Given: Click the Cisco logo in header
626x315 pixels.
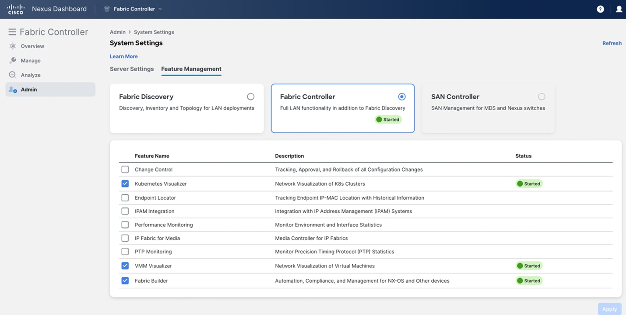Looking at the screenshot, I should click(15, 9).
